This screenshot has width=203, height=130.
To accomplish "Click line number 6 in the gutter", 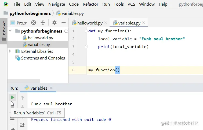I will [x=73, y=70].
